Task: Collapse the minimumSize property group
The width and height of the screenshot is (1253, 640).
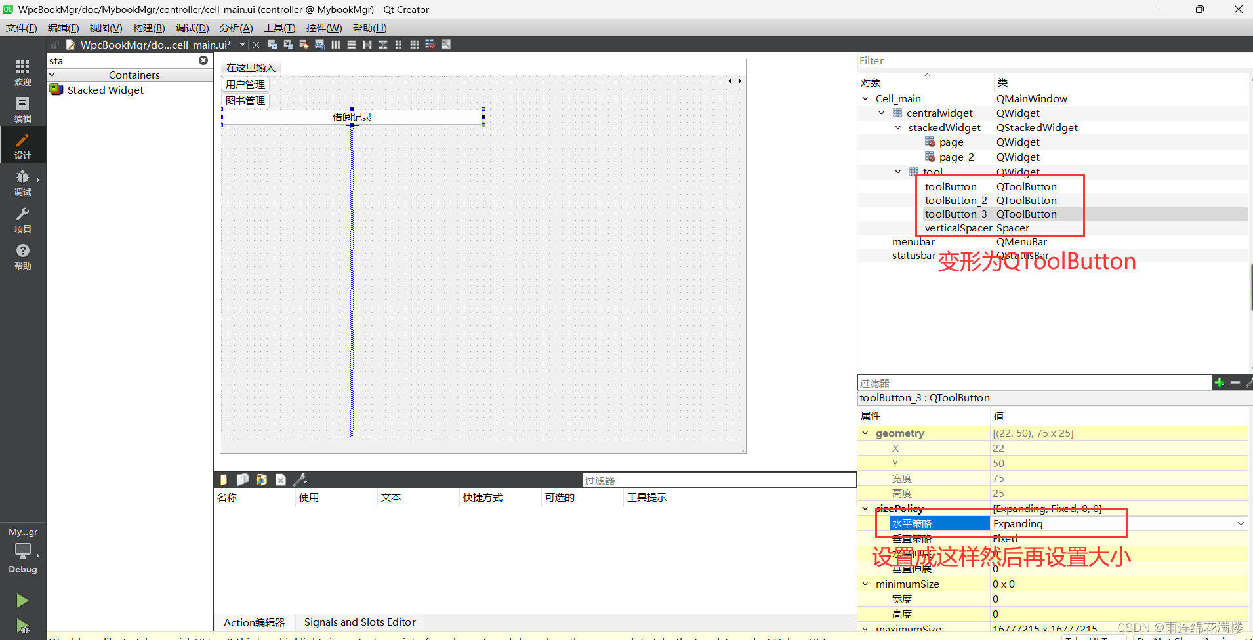Action: [x=865, y=584]
